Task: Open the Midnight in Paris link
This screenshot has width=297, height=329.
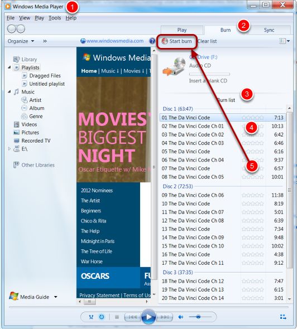Action: coord(98,241)
